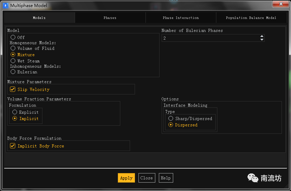The height and width of the screenshot is (191, 291).
Task: Click the Fluent app icon in title bar
Action: click(x=5, y=6)
